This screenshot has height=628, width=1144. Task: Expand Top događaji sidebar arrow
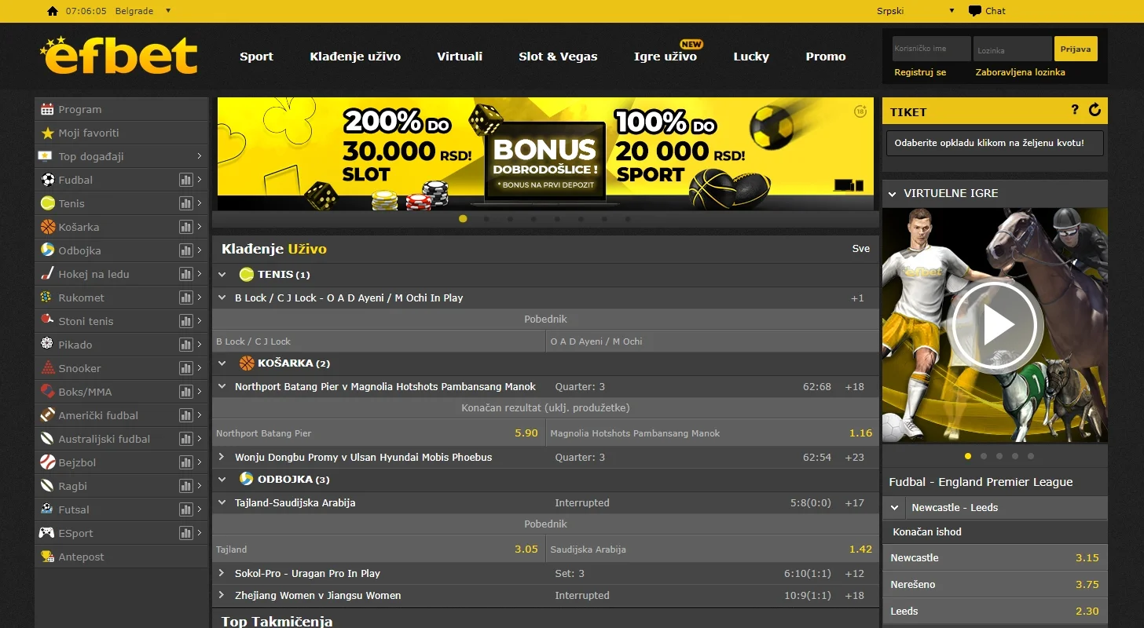pos(200,156)
